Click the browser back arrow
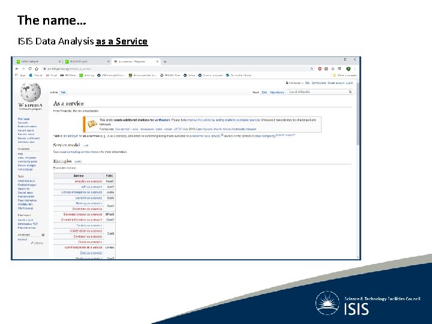432x324 pixels. (17, 68)
